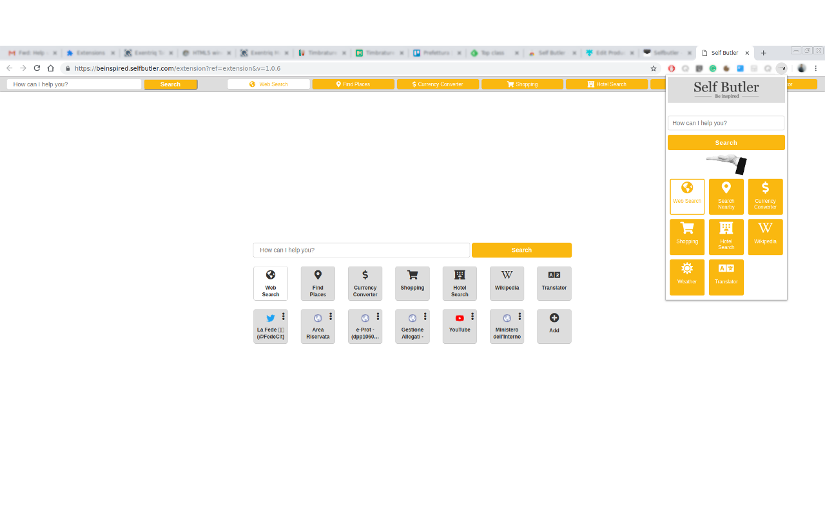Image resolution: width=825 pixels, height=515 pixels.
Task: Bookmark this page with the star icon
Action: 654,68
